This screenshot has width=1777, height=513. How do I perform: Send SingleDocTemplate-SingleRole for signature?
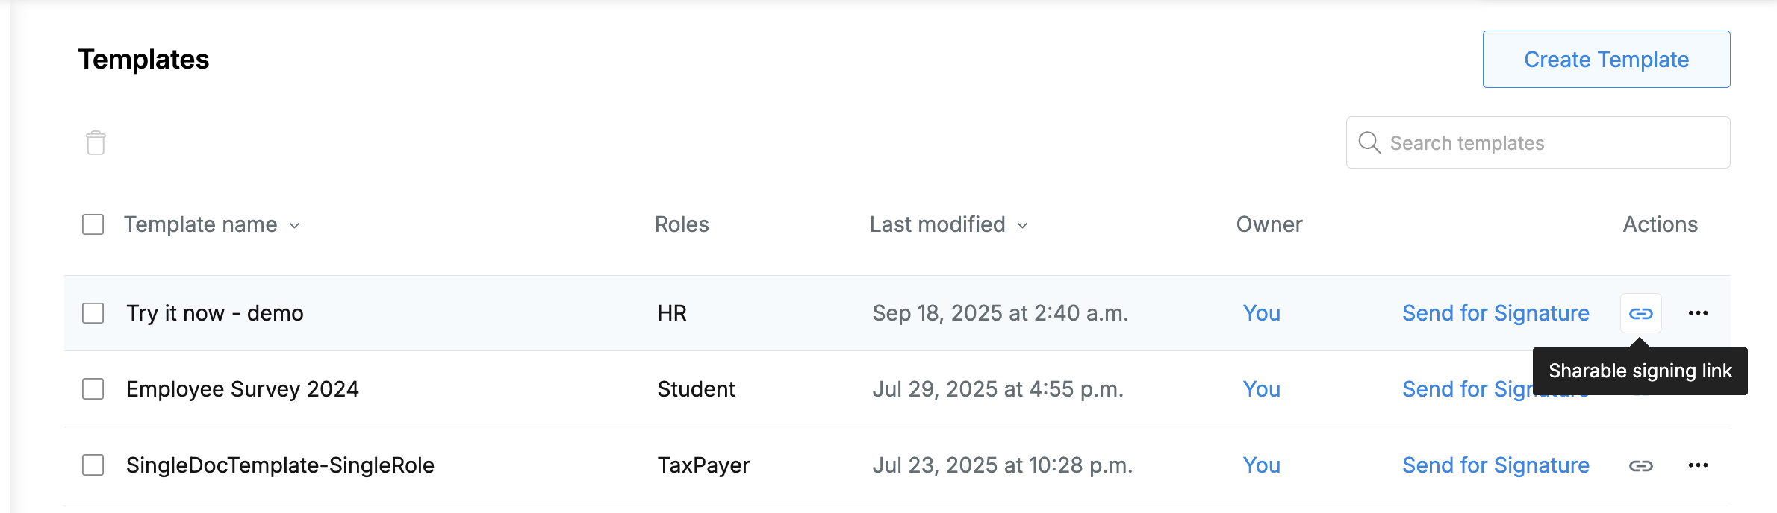(1496, 465)
